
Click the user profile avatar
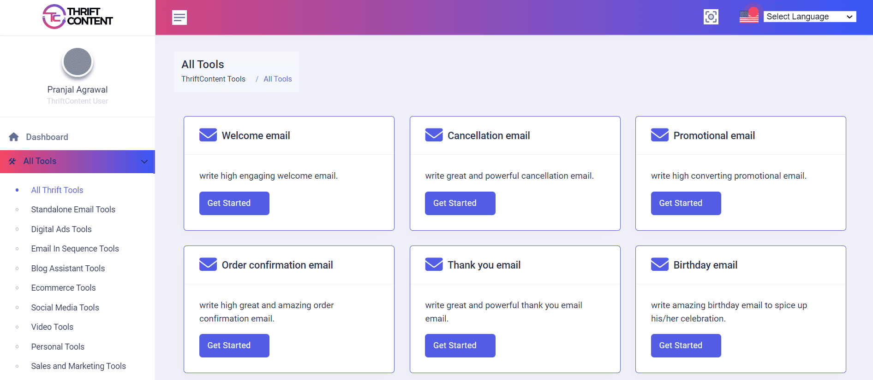(x=78, y=62)
